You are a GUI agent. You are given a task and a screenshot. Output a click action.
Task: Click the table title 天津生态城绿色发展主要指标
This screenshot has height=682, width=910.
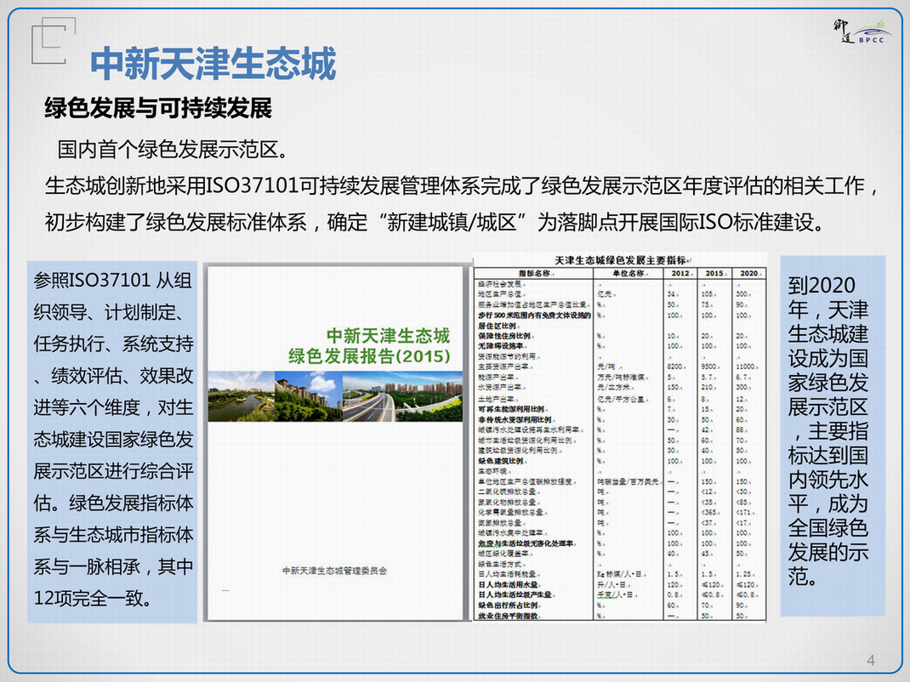[620, 260]
